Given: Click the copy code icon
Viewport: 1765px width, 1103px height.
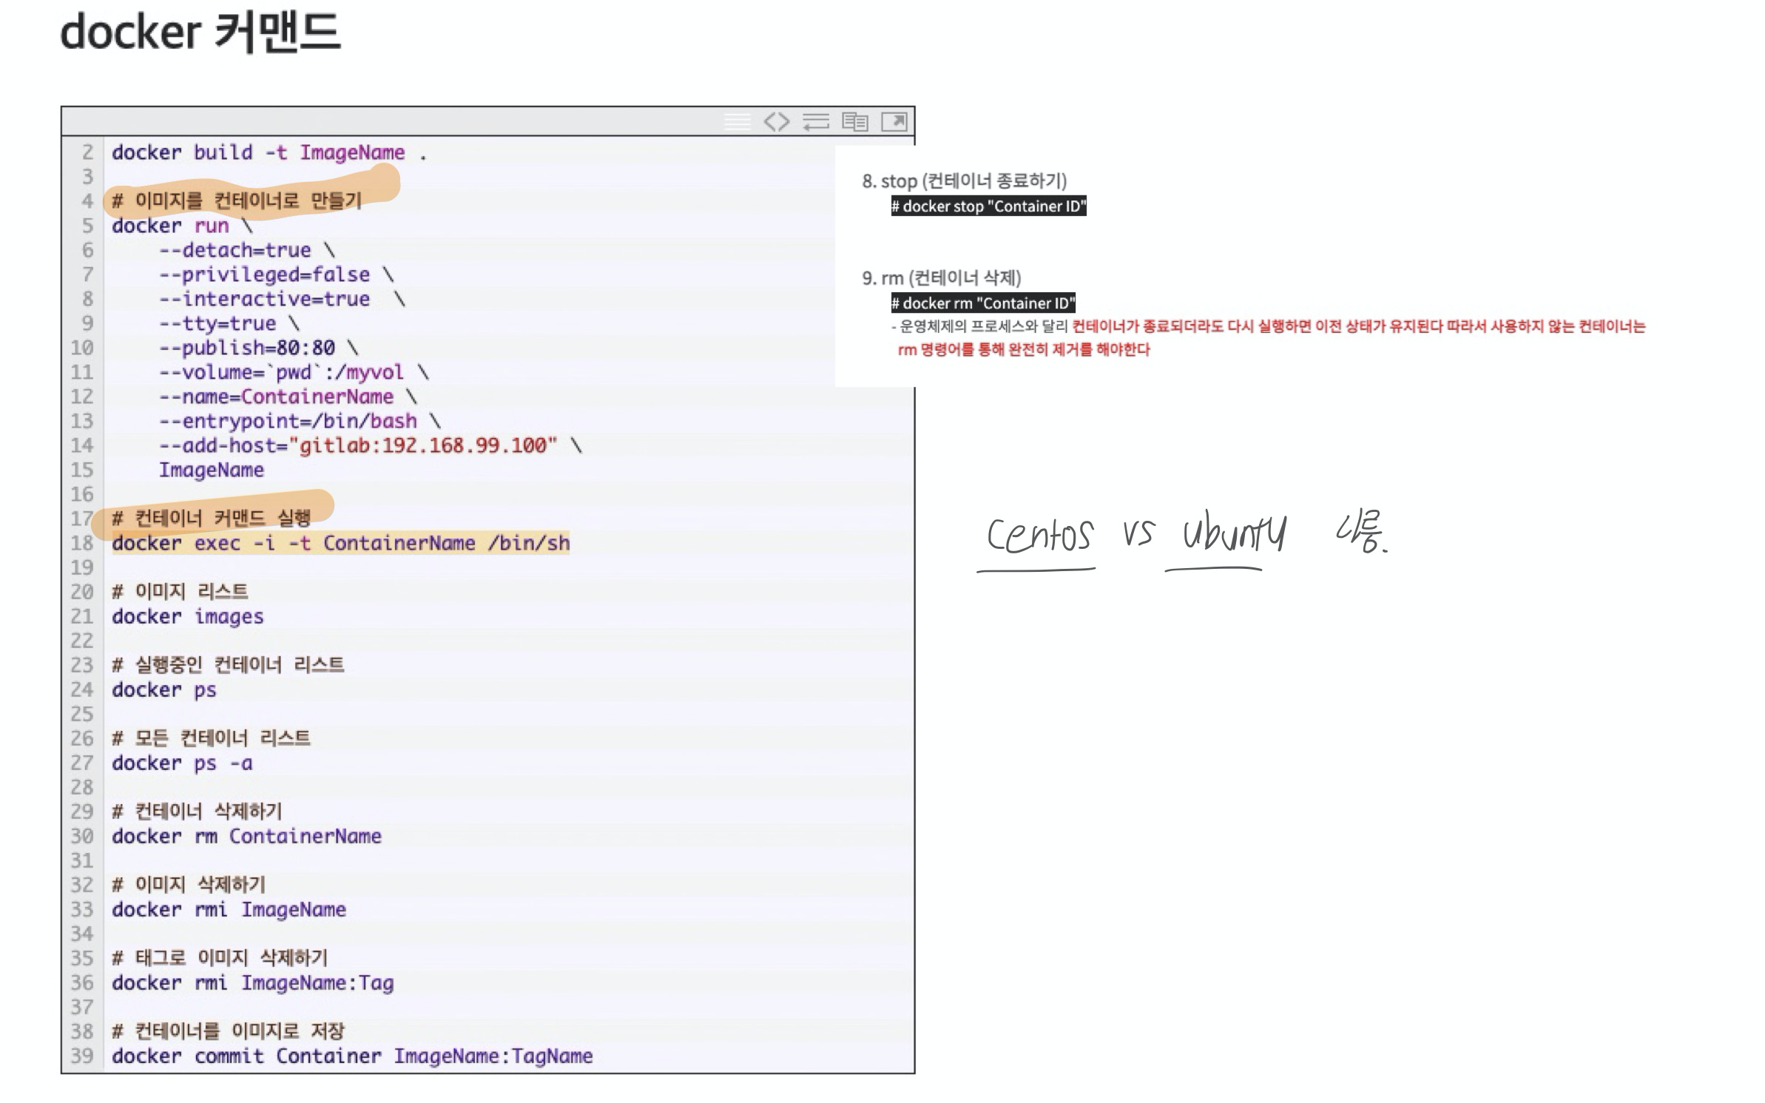Looking at the screenshot, I should [855, 122].
